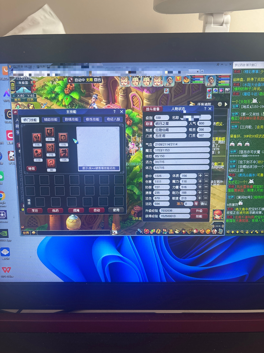The height and width of the screenshot is (353, 264).
Task: Open the Chrome icon on the desktop
Action: click(x=2, y=196)
